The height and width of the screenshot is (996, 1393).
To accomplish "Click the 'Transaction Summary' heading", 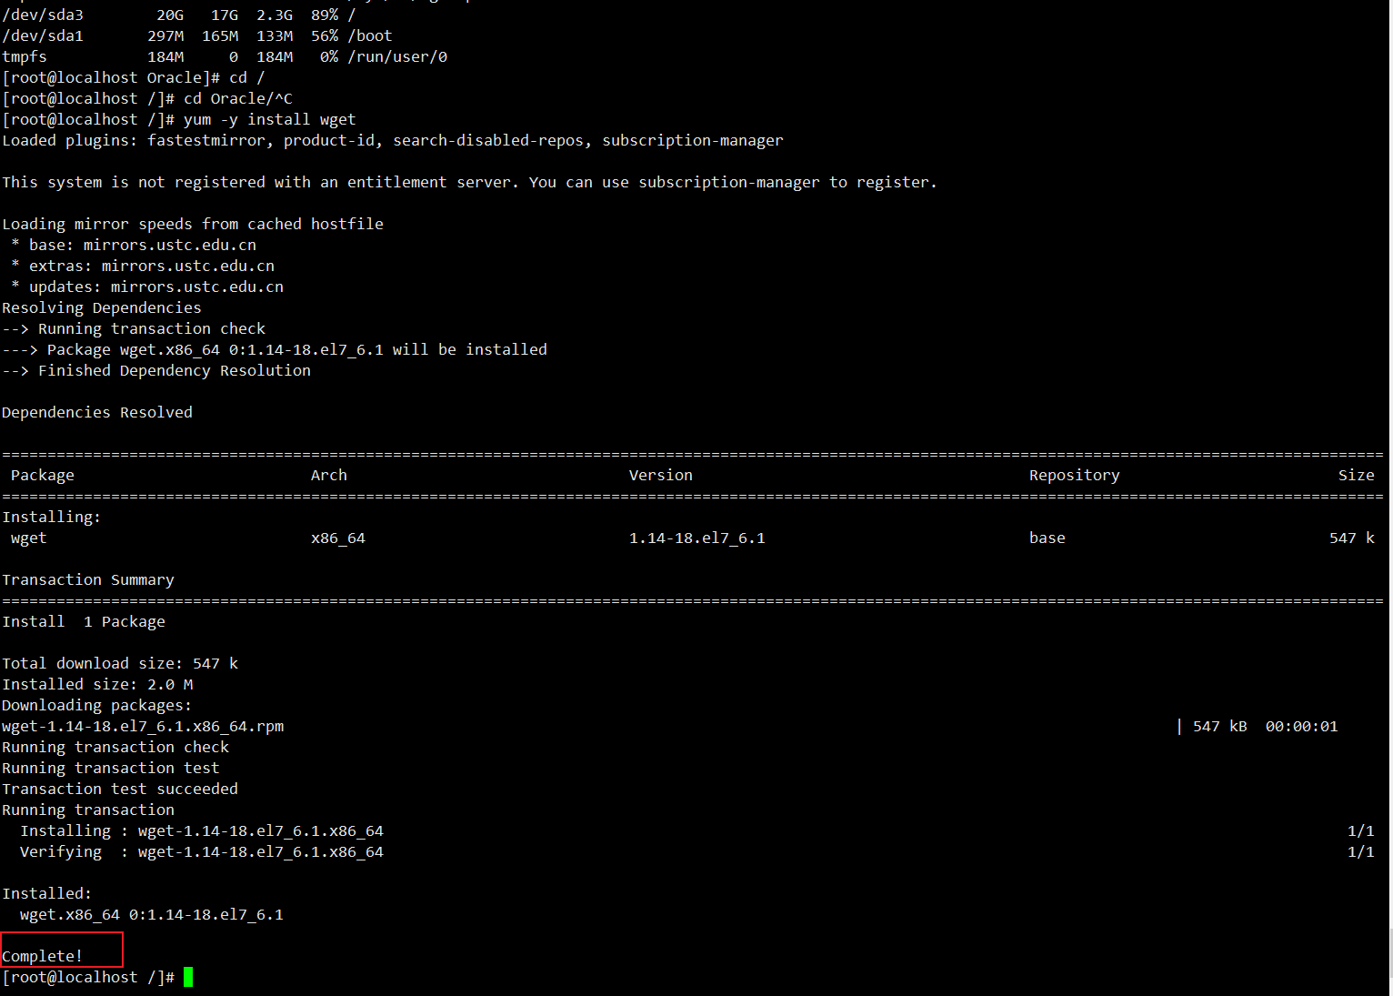I will 88,579.
